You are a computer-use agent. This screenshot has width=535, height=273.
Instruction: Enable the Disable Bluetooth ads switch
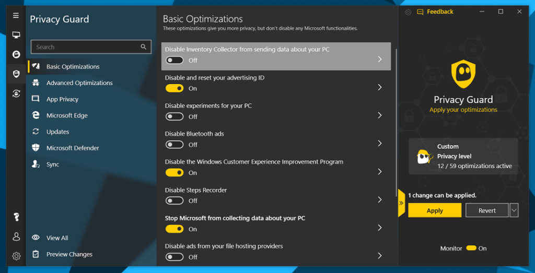(x=175, y=145)
